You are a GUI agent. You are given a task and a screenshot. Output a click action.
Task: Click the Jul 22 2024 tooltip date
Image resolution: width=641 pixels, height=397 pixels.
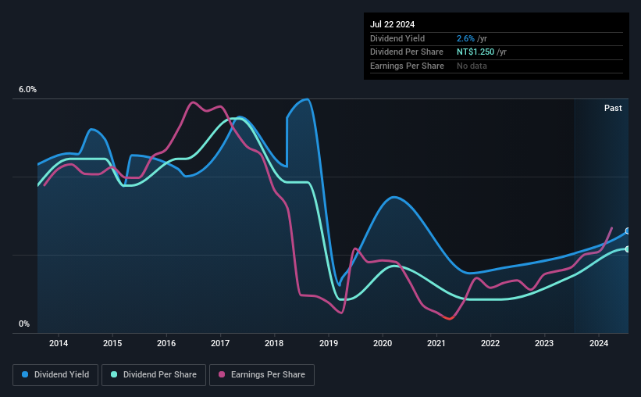(393, 24)
